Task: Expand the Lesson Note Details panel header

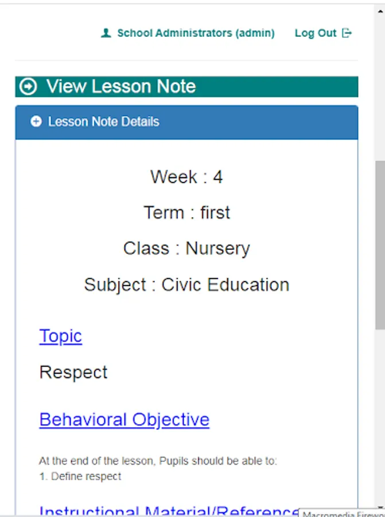Action: [186, 122]
